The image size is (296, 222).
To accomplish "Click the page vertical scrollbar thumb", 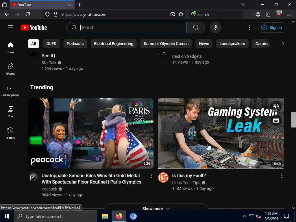I will pyautogui.click(x=293, y=120).
